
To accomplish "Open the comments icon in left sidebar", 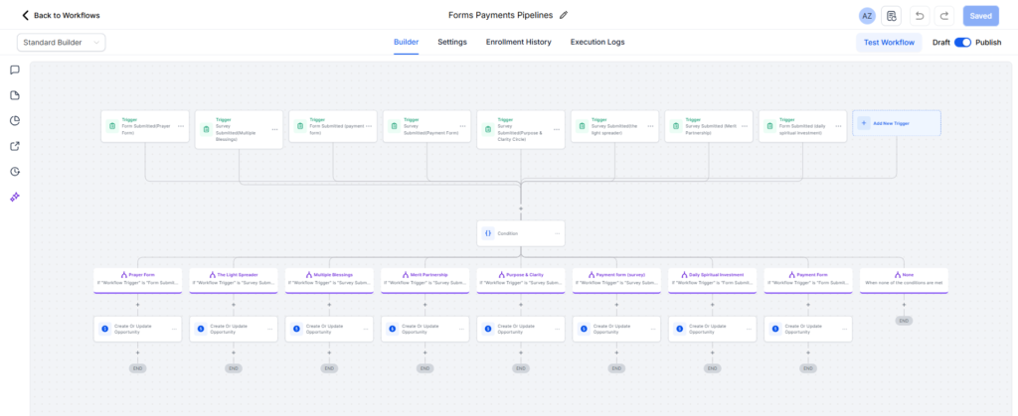I will pos(15,70).
